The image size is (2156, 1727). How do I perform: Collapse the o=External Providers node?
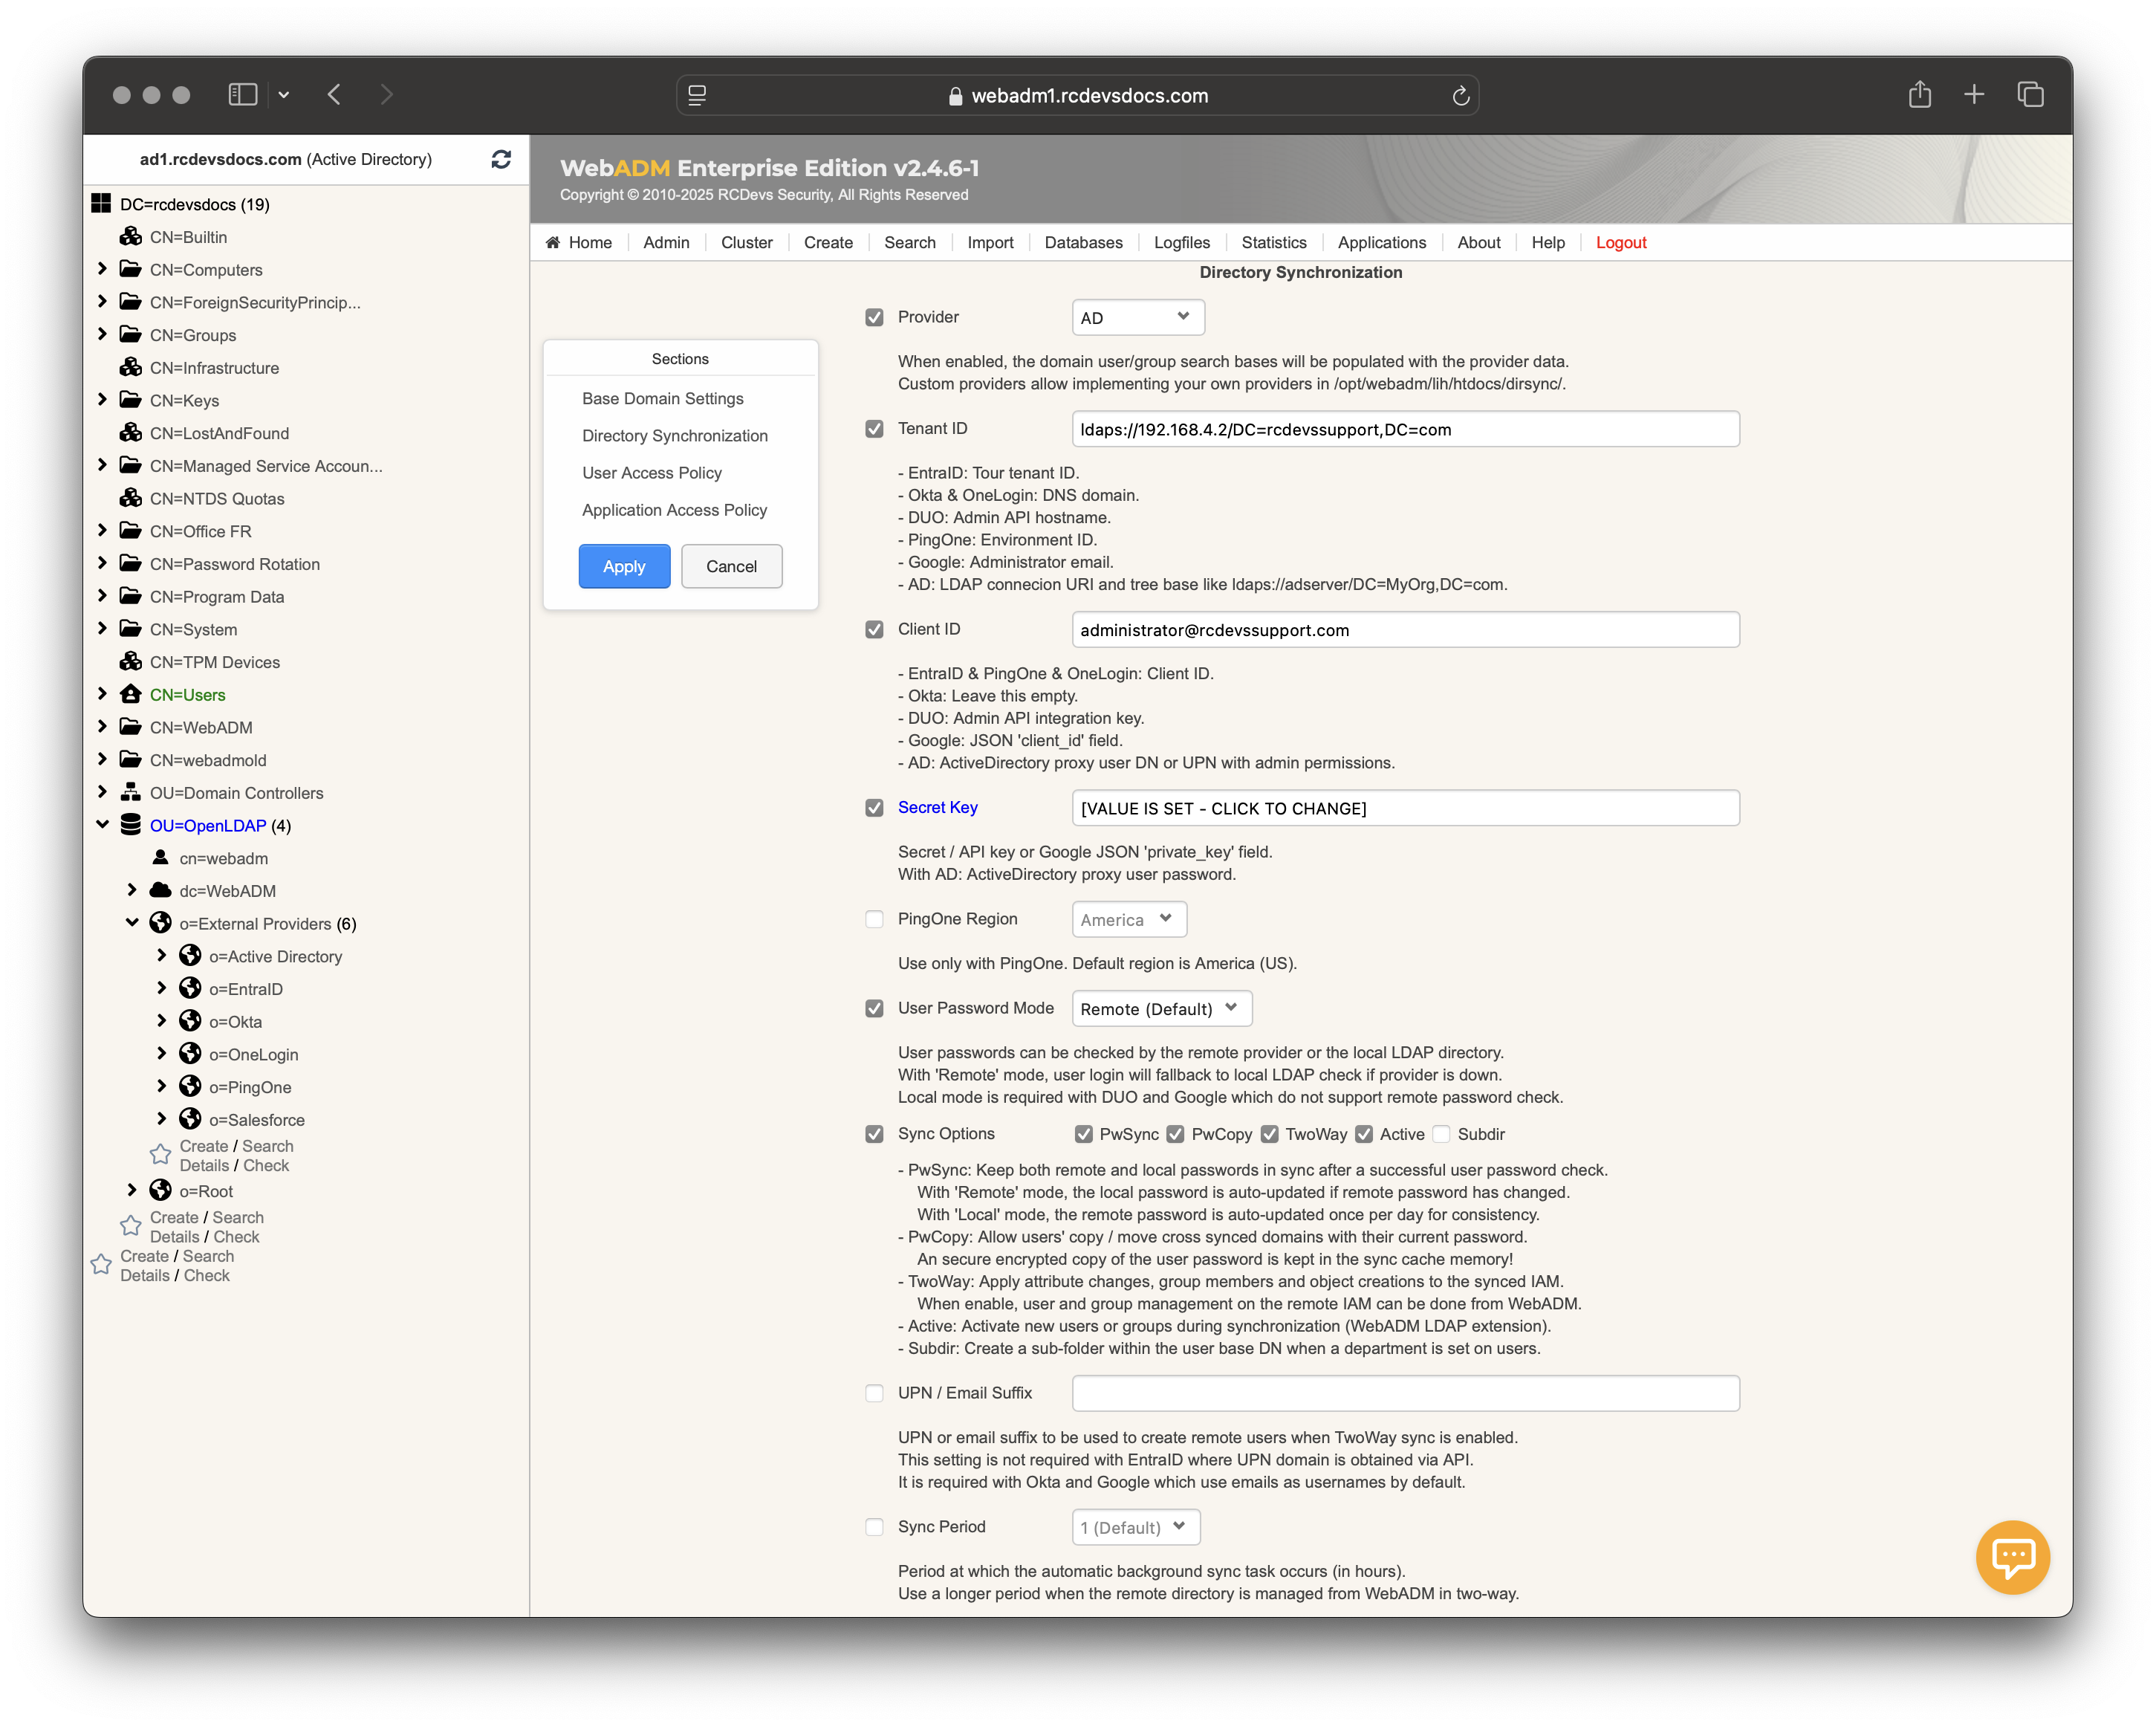[x=132, y=922]
